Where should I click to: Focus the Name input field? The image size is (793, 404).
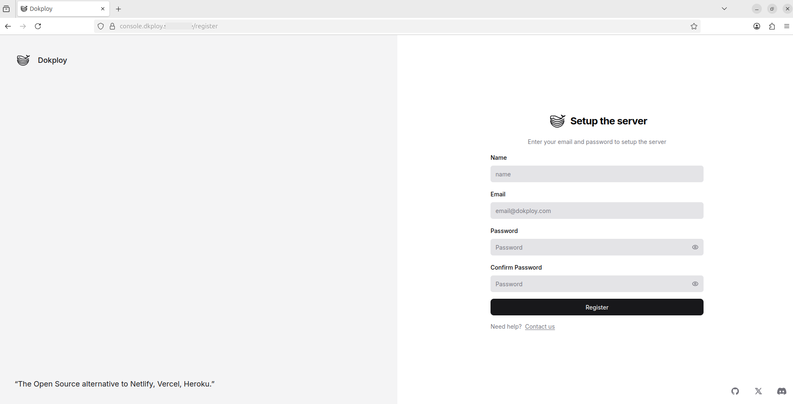pyautogui.click(x=597, y=174)
